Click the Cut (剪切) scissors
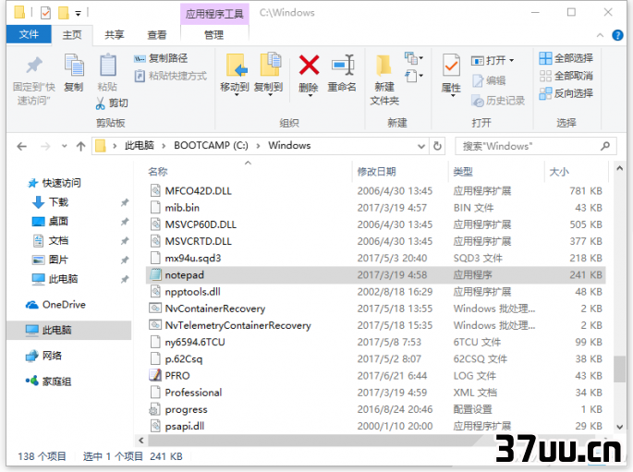 tap(100, 103)
